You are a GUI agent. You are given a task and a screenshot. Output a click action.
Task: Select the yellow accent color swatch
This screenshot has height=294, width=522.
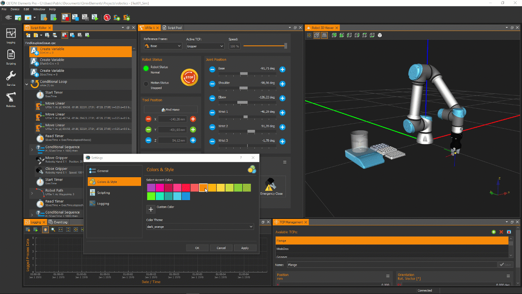[x=221, y=187]
